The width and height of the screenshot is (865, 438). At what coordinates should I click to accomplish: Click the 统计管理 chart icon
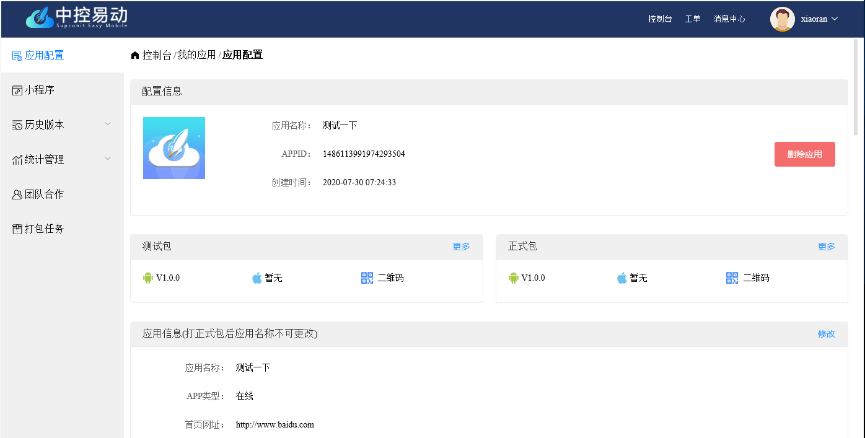pos(17,160)
